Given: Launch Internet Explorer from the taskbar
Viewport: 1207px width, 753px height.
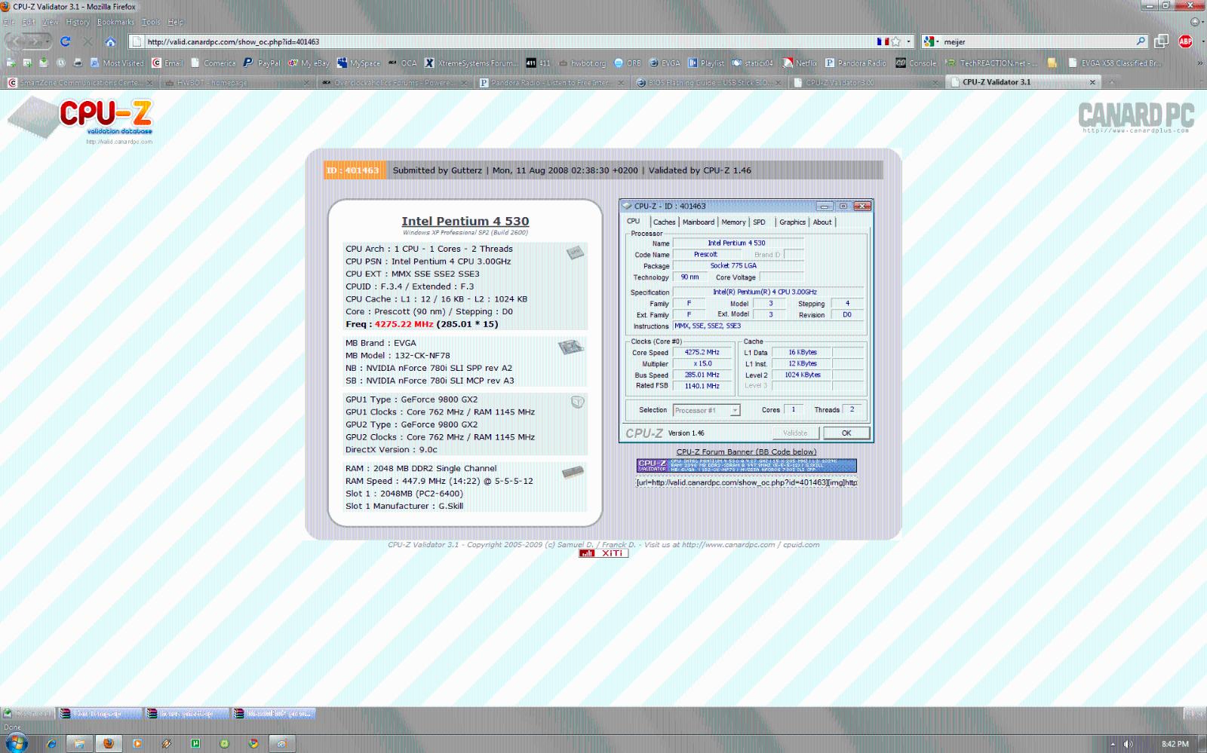Looking at the screenshot, I should [51, 743].
